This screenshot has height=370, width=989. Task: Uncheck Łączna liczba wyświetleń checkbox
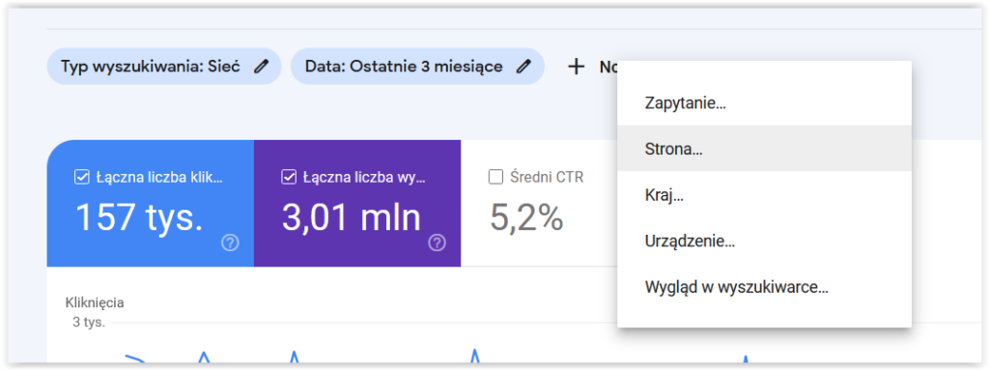pos(288,178)
